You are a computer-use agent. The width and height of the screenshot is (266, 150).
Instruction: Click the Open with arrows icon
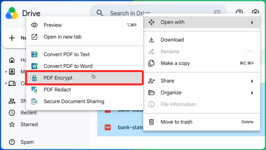tap(151, 22)
